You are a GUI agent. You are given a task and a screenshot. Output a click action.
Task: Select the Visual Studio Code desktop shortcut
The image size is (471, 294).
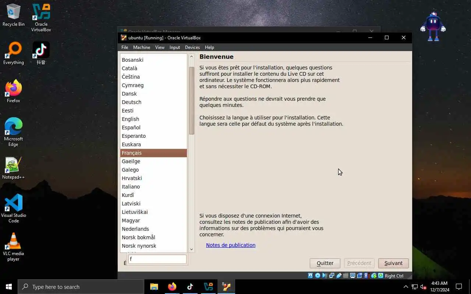(14, 209)
